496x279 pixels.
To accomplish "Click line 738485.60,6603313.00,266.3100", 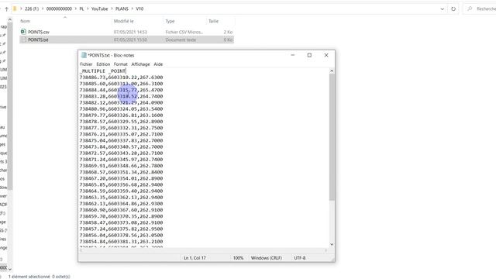I will (x=121, y=84).
